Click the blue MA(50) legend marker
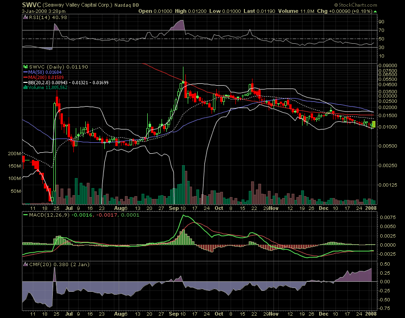Image resolution: width=405 pixels, height=318 pixels. tap(25, 72)
